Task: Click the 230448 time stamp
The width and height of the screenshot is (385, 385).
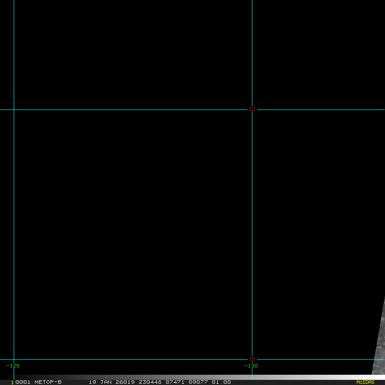Action: 151,382
